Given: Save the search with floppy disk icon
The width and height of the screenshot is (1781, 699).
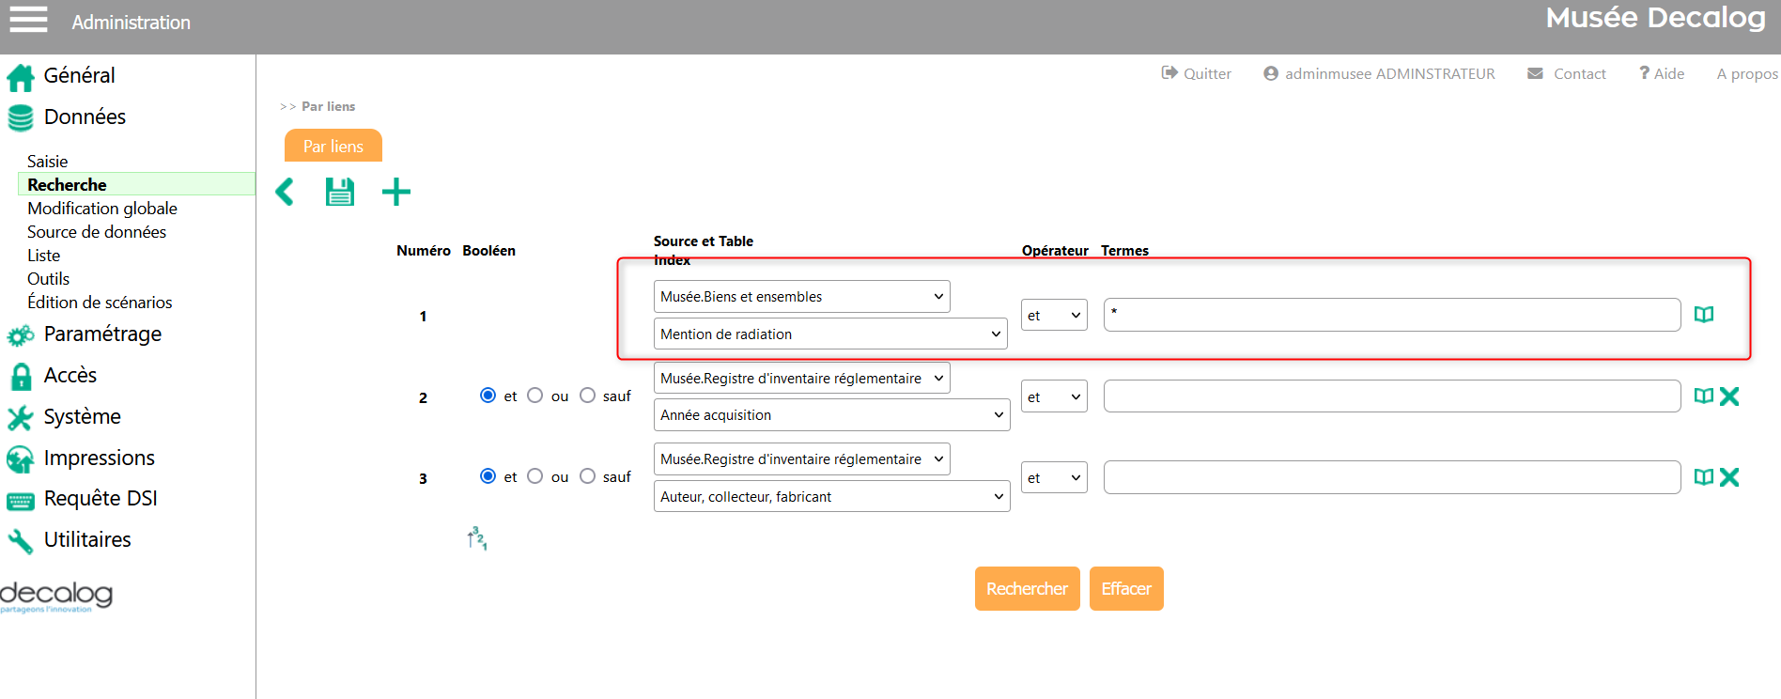Looking at the screenshot, I should pyautogui.click(x=339, y=193).
